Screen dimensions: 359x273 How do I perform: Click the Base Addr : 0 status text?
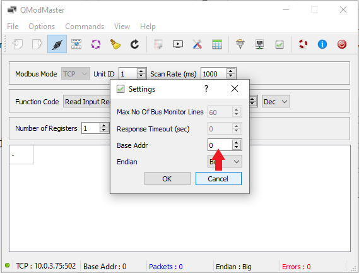(105, 266)
